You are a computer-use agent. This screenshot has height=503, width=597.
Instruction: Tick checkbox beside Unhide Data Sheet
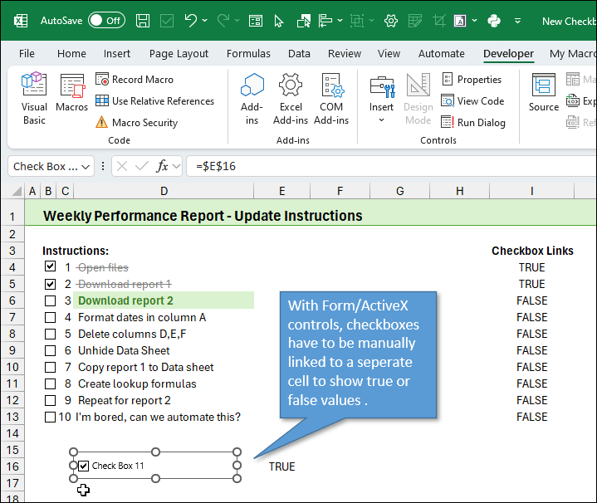[51, 350]
